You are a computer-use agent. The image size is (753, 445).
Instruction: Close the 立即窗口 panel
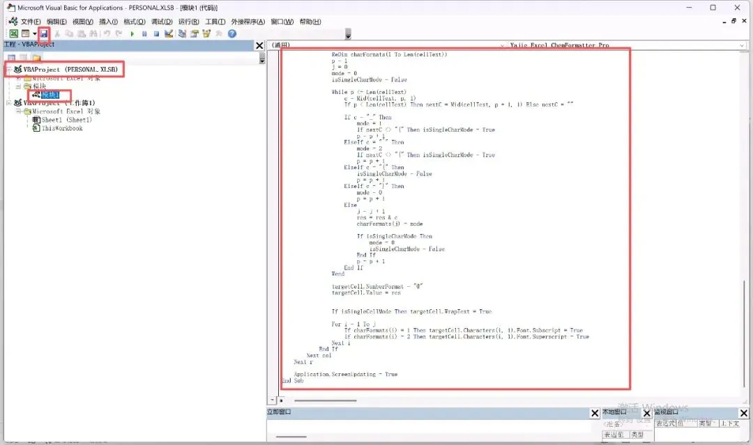[x=595, y=413]
